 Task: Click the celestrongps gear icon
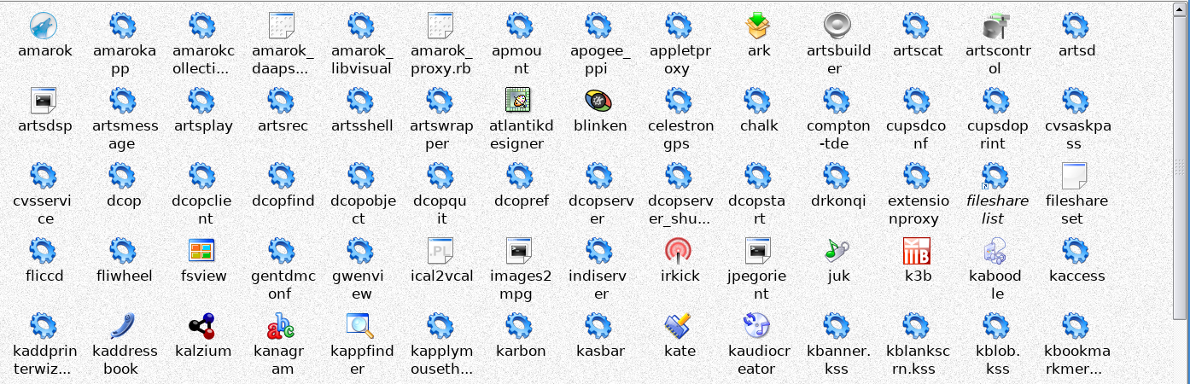[x=679, y=101]
